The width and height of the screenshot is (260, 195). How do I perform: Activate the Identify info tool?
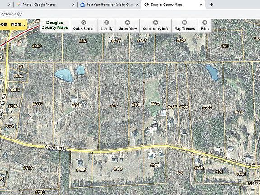(107, 26)
